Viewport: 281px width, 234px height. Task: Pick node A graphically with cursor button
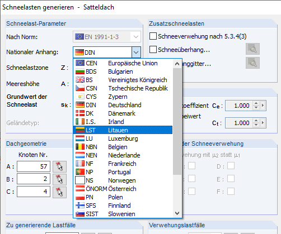click(59, 166)
